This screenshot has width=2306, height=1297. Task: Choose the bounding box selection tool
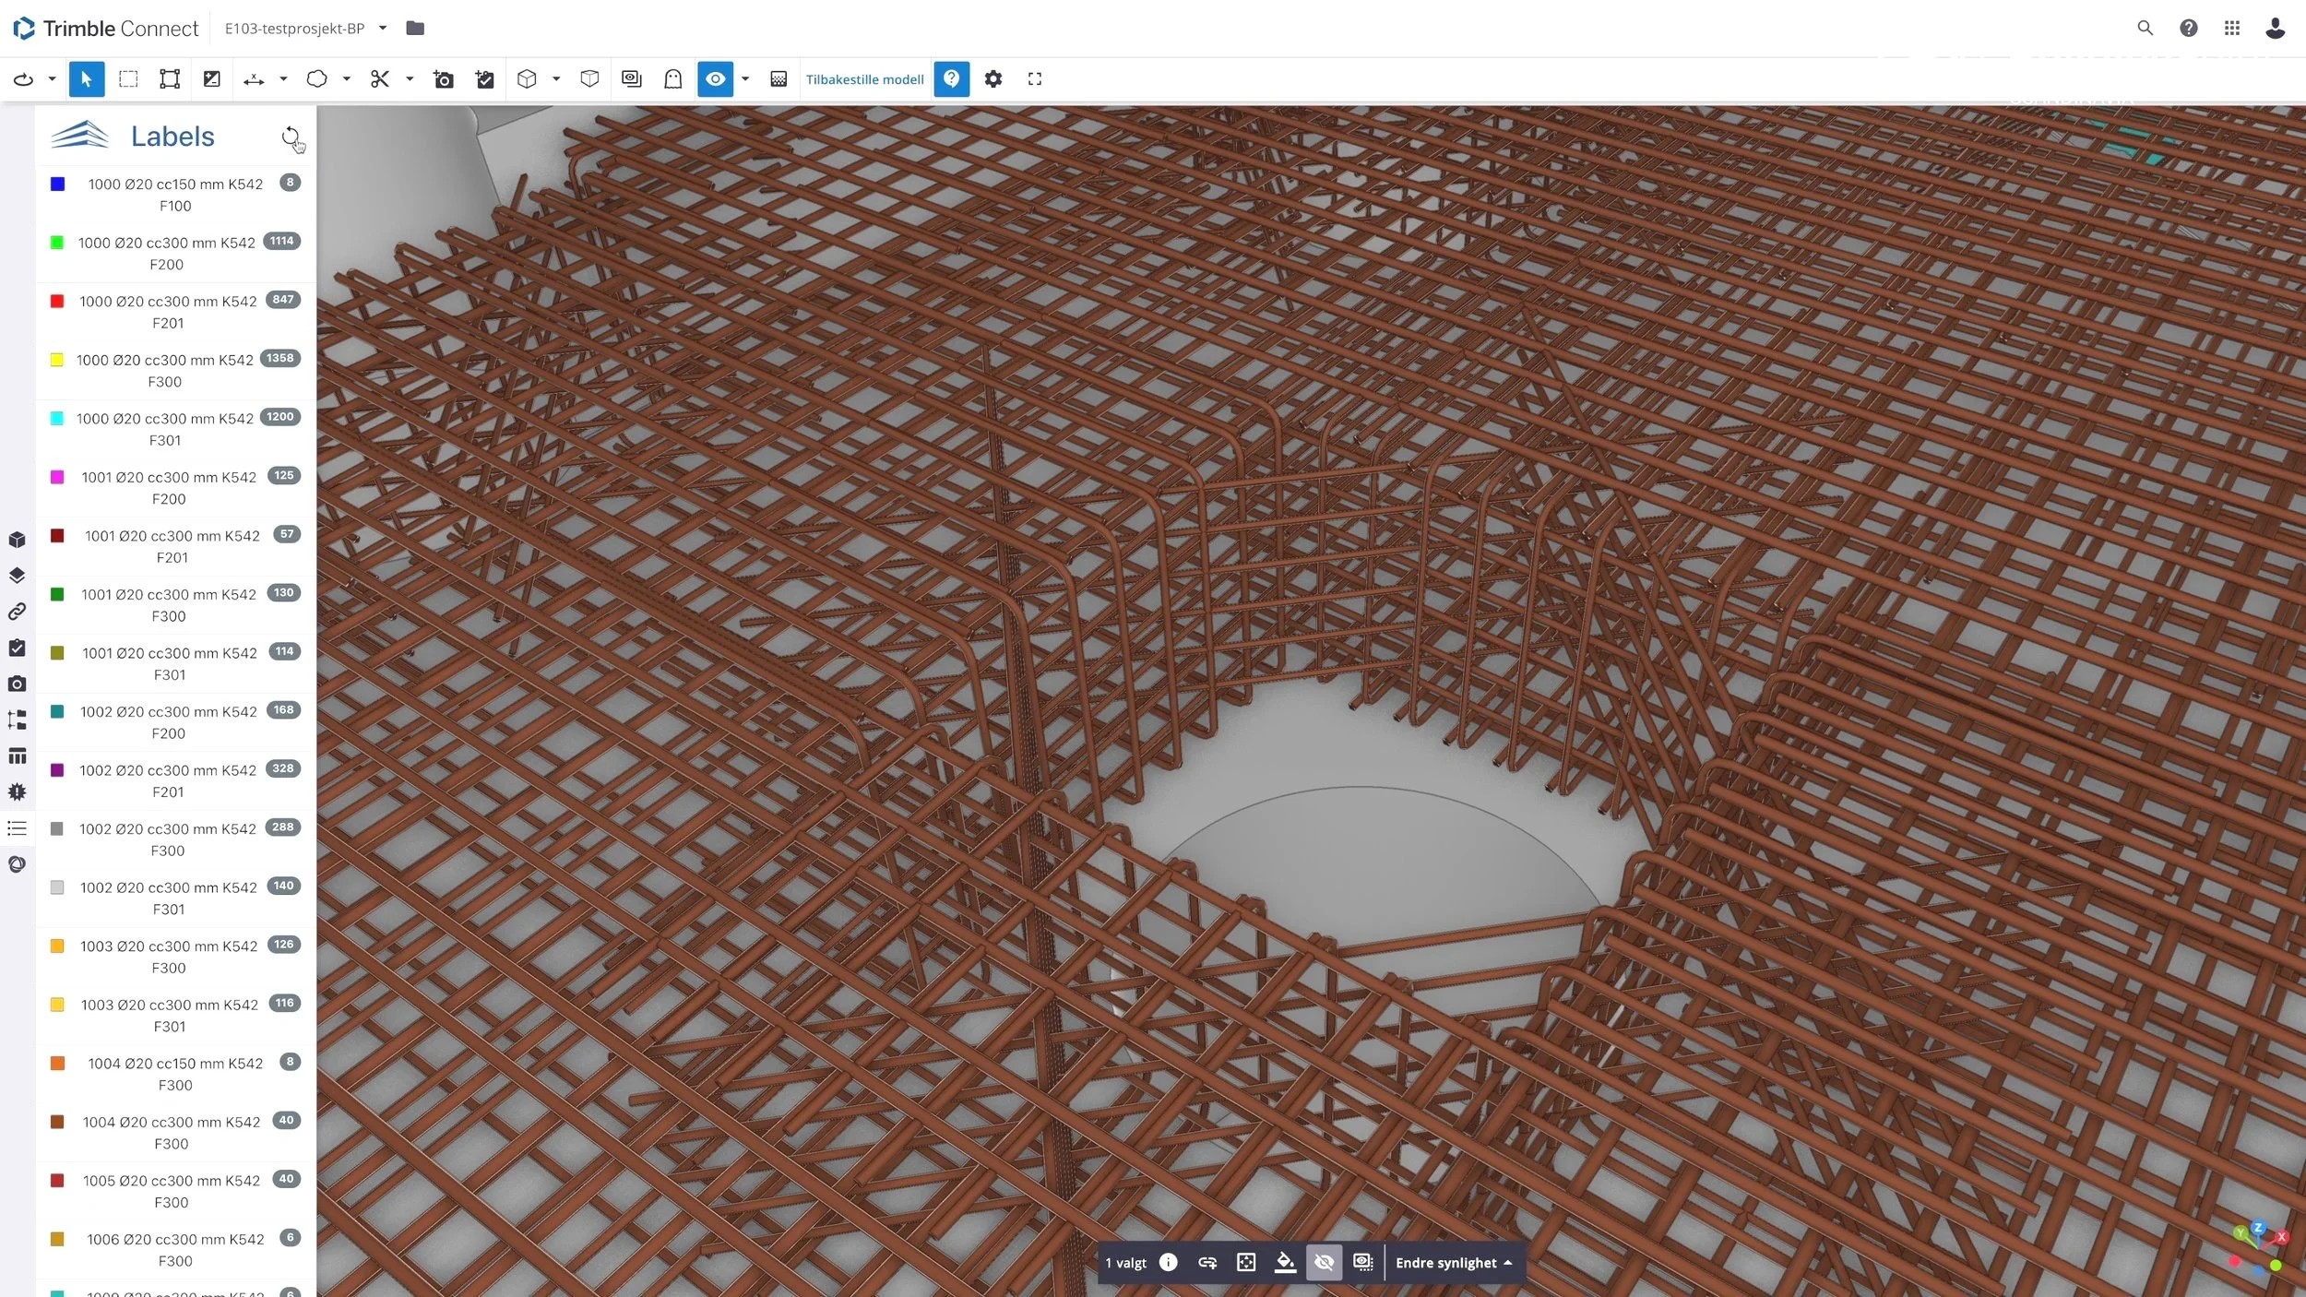[170, 79]
